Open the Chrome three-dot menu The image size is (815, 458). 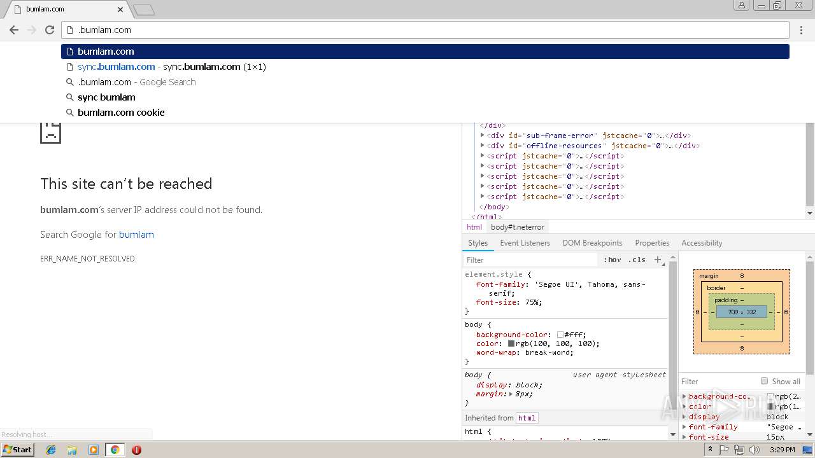pos(802,30)
